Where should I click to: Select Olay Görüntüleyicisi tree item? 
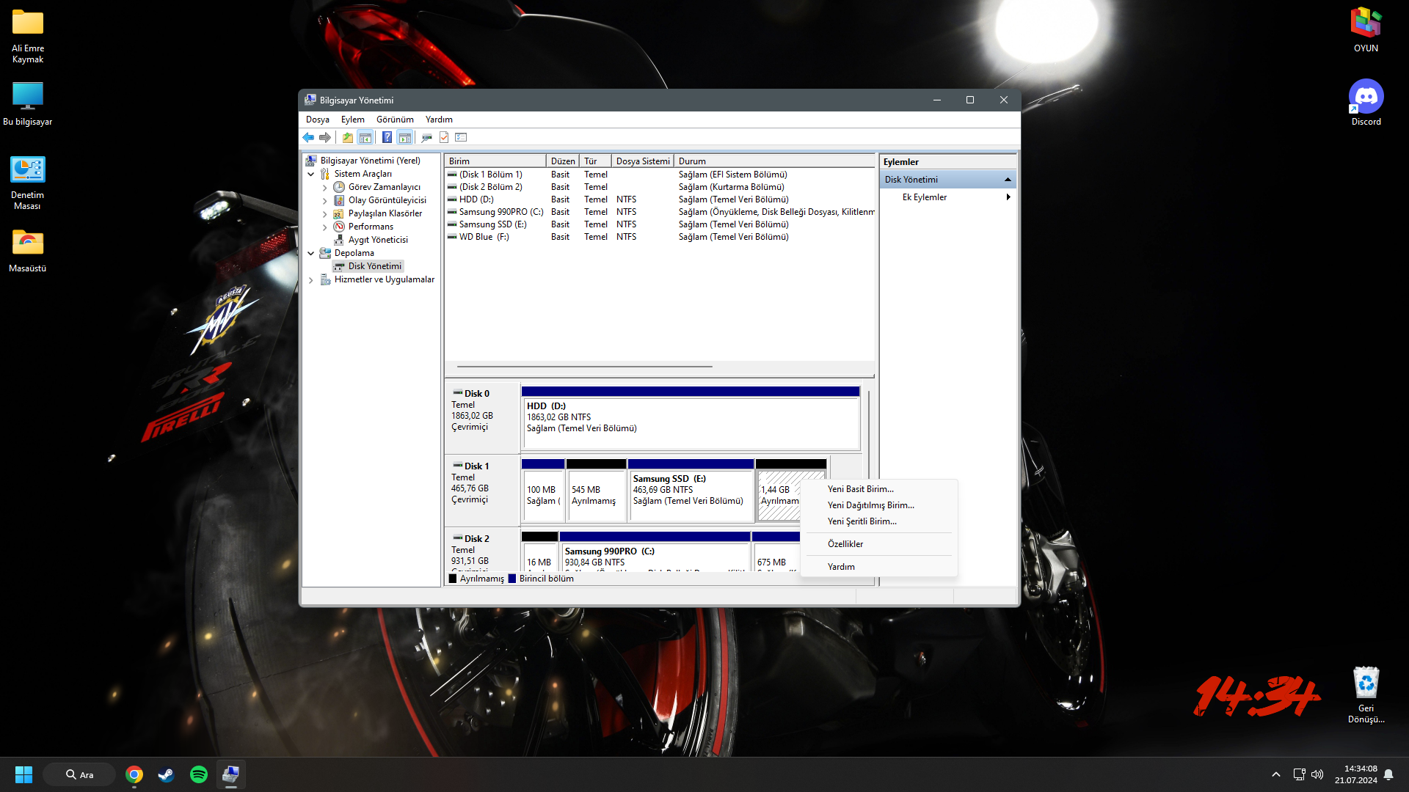[x=387, y=200]
